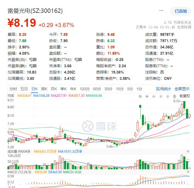
Task: Click the 货币单位 value CNY
Action: coord(168,78)
